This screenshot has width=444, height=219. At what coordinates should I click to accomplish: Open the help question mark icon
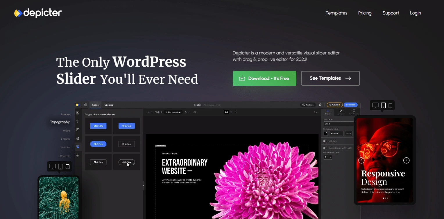320,105
